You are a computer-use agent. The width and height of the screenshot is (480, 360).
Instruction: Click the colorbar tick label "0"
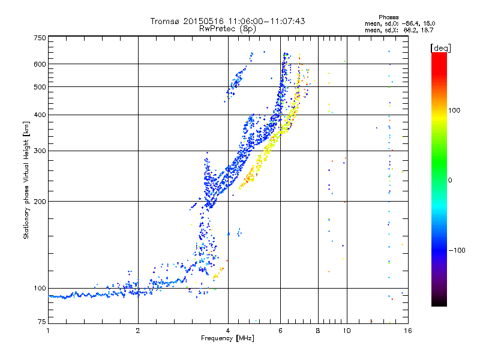450,181
